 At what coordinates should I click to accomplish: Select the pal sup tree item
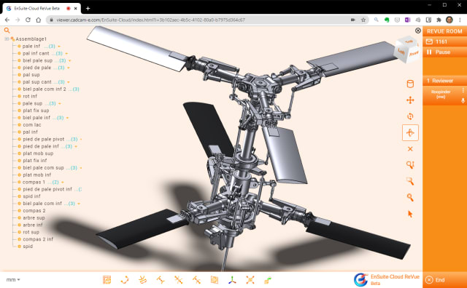31,75
